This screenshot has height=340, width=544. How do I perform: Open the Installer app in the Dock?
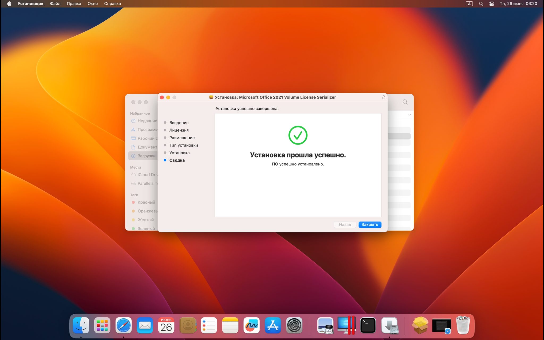pos(389,325)
